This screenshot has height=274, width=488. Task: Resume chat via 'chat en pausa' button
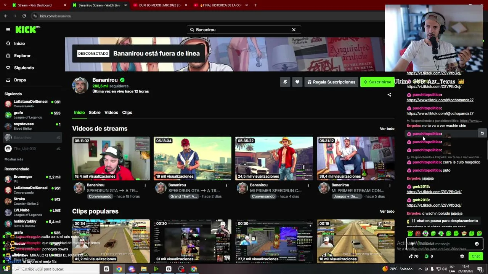(x=444, y=221)
